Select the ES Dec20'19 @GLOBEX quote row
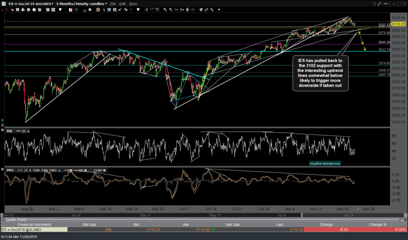The height and width of the screenshot is (240, 408). [204, 229]
